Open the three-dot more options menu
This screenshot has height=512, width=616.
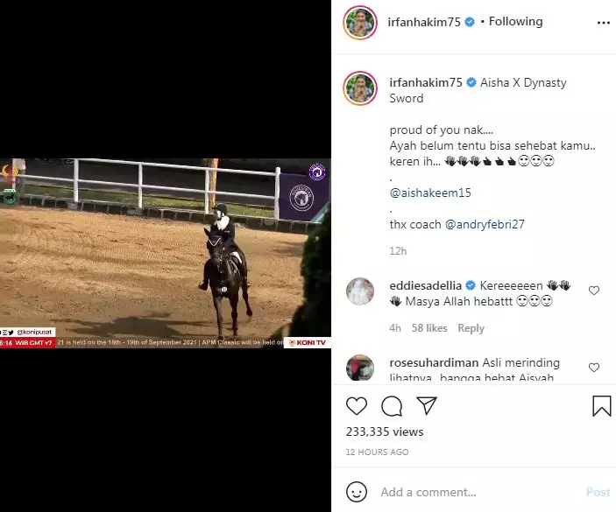[x=604, y=23]
